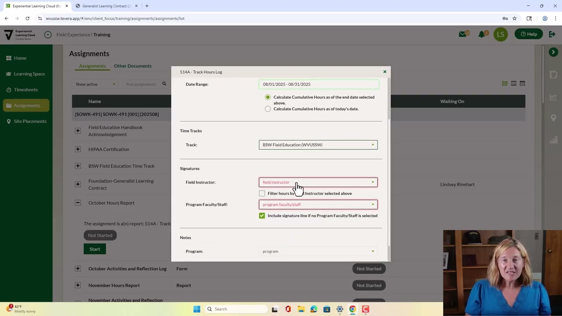This screenshot has height=316, width=562.
Task: Select cumulative hours as of end date
Action: [268, 97]
